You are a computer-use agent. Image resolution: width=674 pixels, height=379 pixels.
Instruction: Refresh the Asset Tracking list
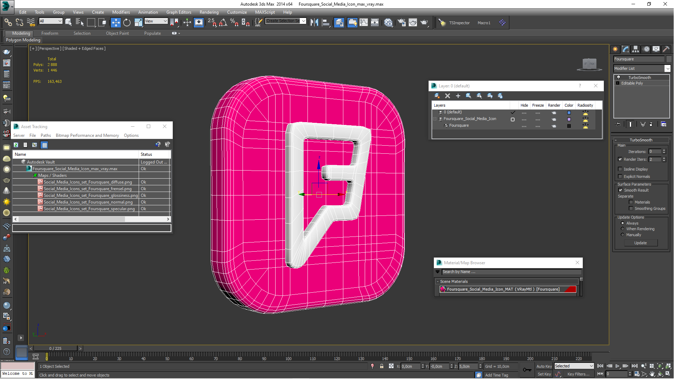click(x=16, y=145)
